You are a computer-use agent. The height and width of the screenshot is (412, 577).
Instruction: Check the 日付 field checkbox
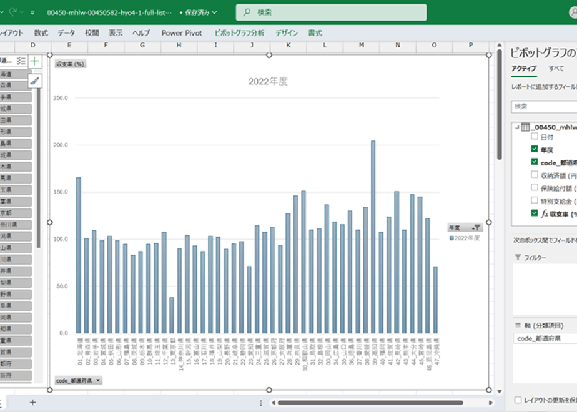click(535, 136)
